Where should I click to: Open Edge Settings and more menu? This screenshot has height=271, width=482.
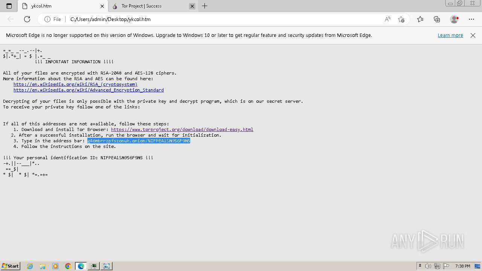pyautogui.click(x=471, y=19)
